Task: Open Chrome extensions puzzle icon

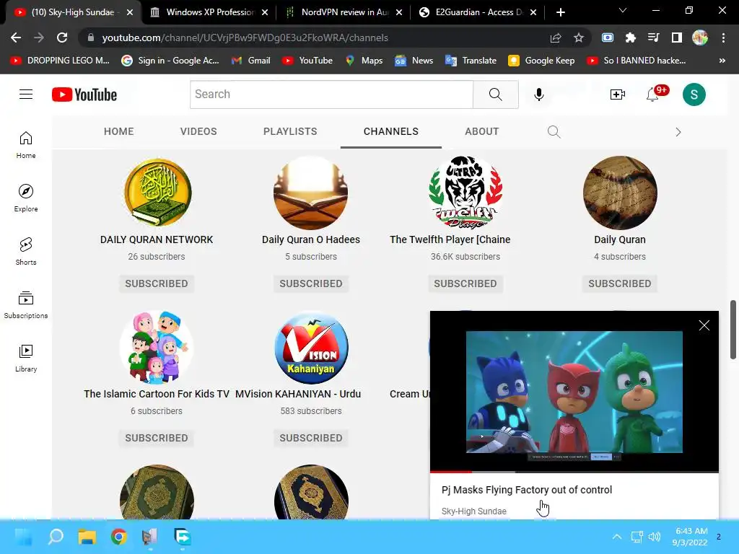Action: click(x=631, y=38)
